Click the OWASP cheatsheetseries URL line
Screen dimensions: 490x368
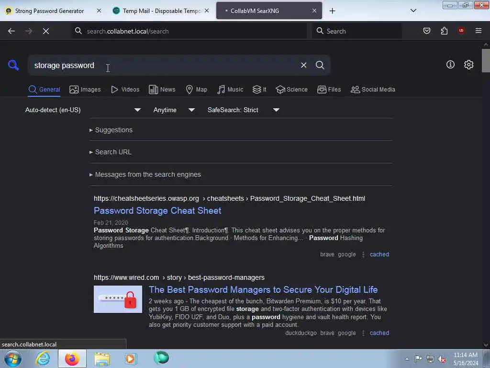(x=229, y=198)
